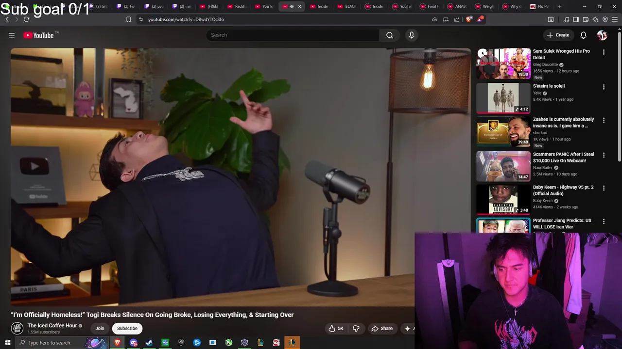Click the Share button under video

pyautogui.click(x=382, y=328)
